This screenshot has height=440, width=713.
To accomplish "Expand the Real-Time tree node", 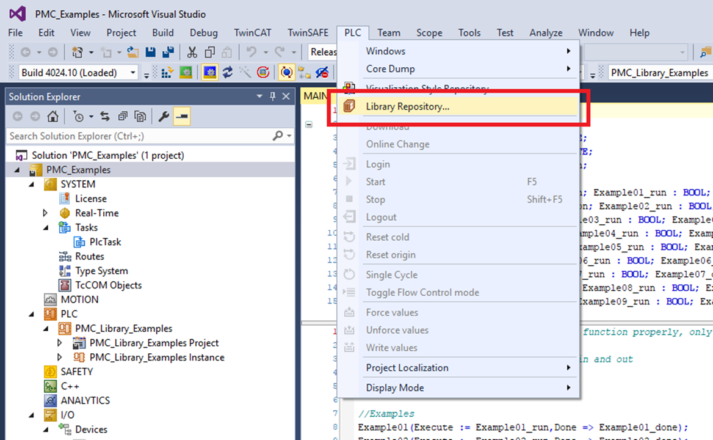I will point(46,213).
